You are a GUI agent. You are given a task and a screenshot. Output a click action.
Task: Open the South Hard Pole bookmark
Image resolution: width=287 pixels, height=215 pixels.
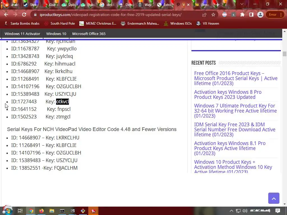tap(60, 24)
